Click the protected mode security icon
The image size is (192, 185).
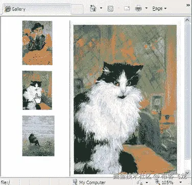(140, 182)
